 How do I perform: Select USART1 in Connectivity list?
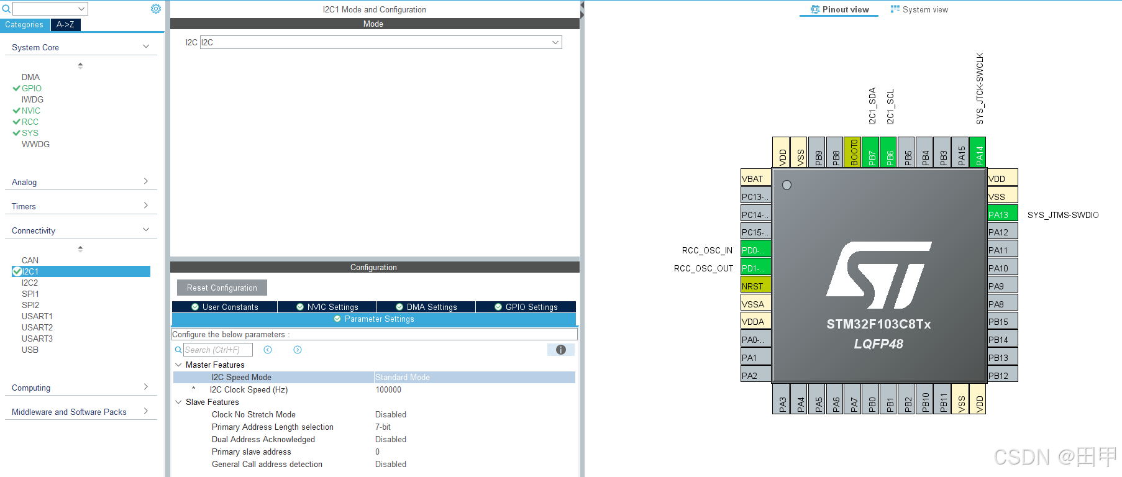coord(37,316)
